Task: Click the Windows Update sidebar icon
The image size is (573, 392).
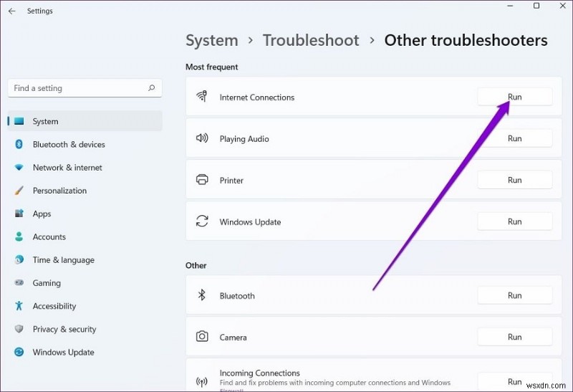Action: tap(19, 352)
